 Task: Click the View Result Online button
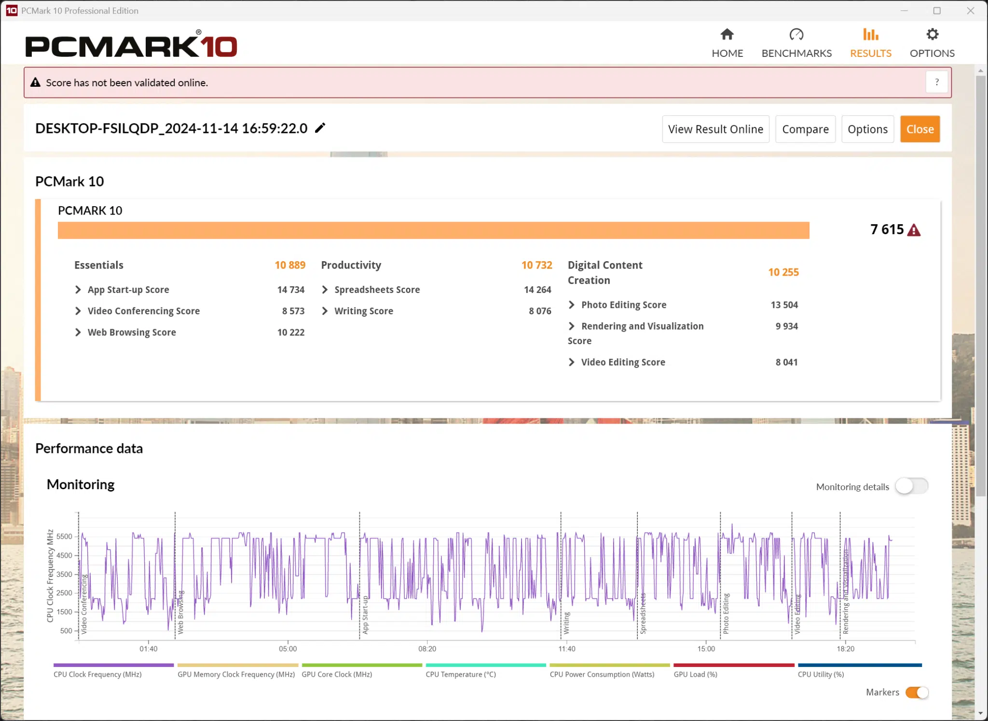coord(715,129)
